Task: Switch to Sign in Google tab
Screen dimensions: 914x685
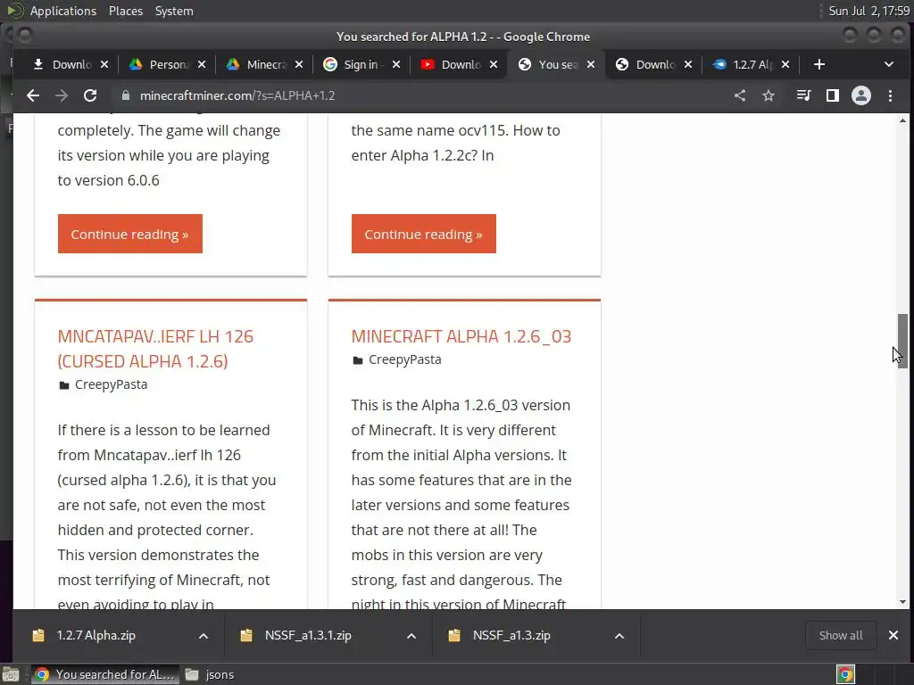Action: (361, 64)
